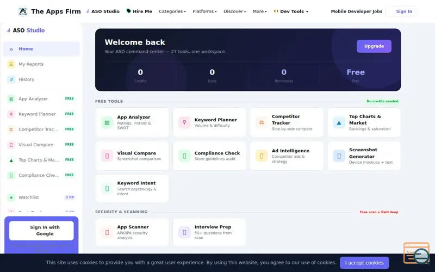435x272 pixels.
Task: Click the Competitor Tracker card scale icon
Action: coord(262,122)
